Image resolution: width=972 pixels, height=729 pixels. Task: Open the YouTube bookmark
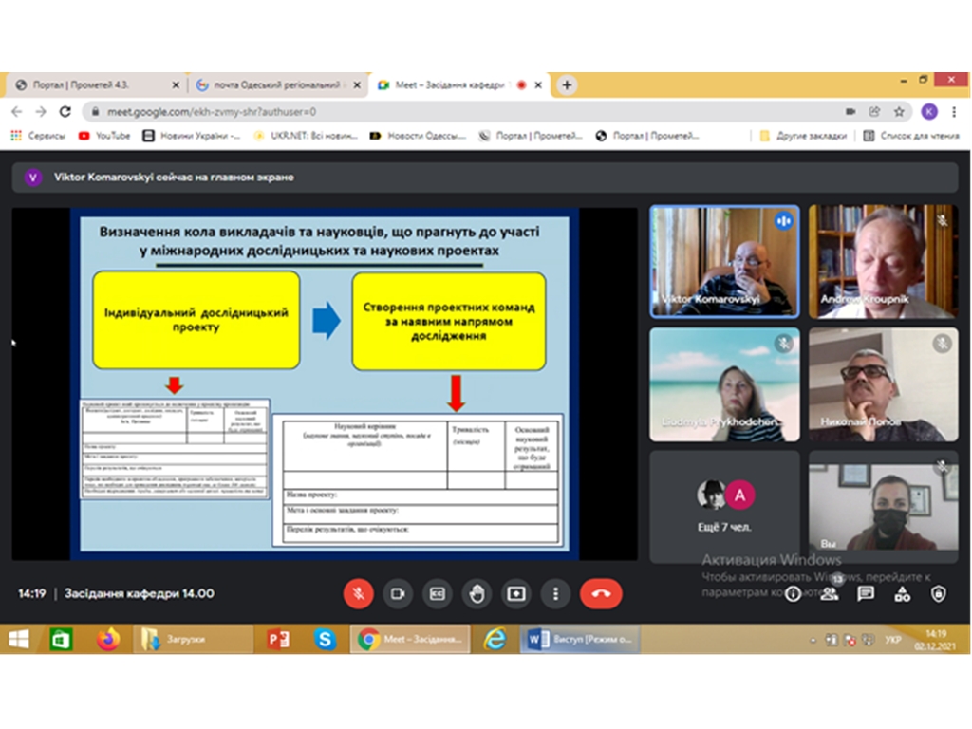click(104, 136)
